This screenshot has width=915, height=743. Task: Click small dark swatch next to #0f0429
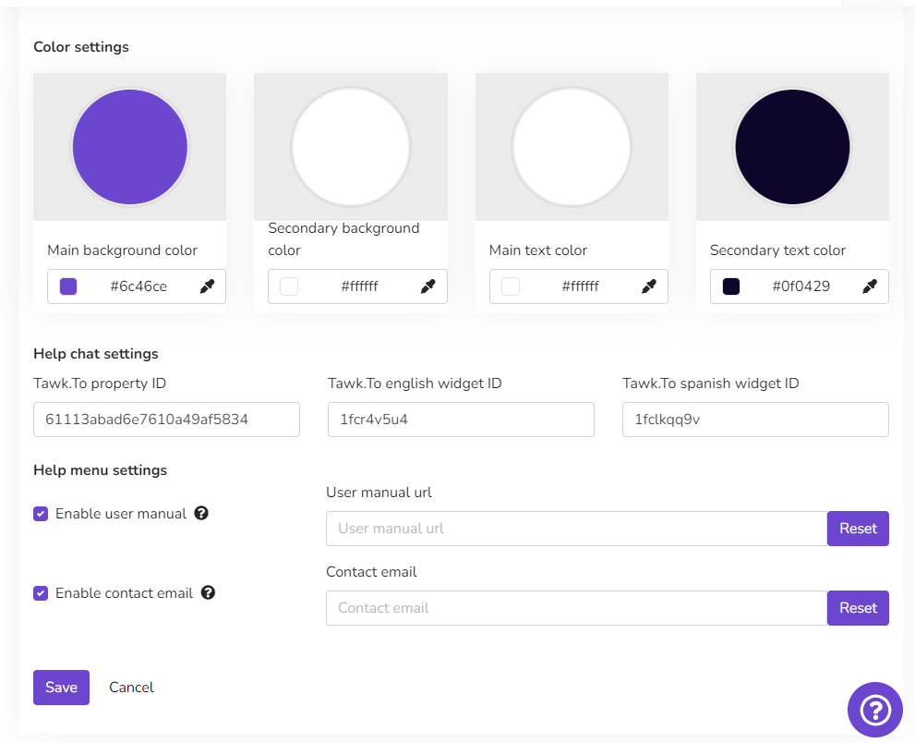coord(731,286)
